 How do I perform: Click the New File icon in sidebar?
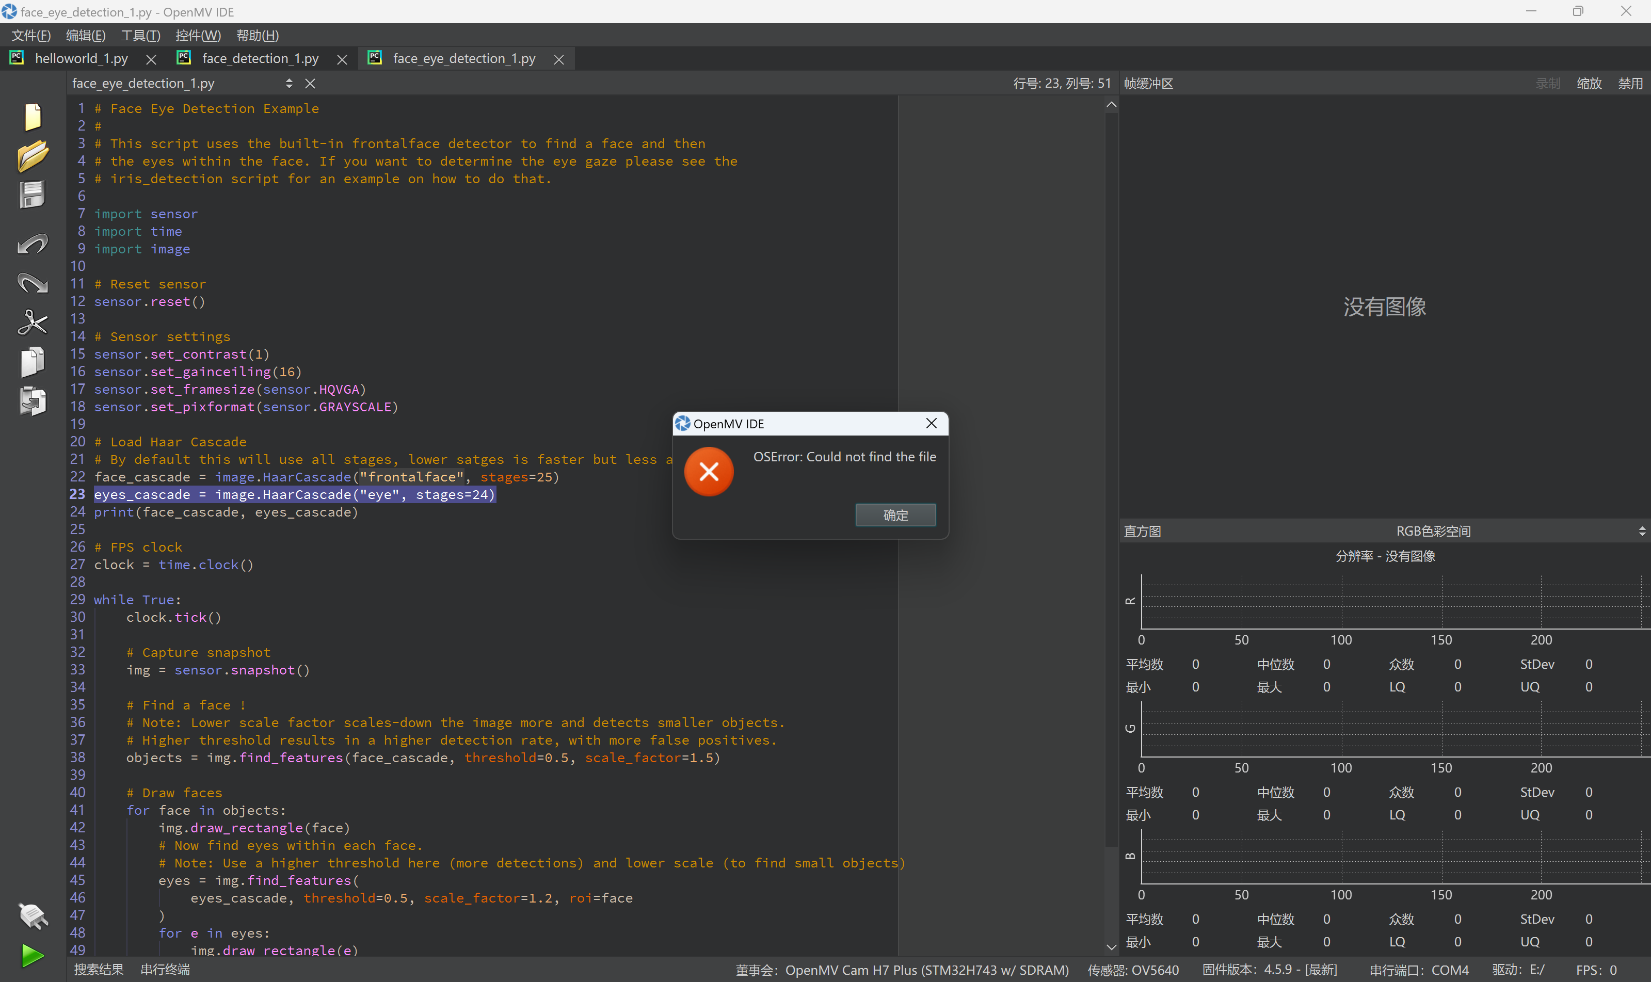pos(33,117)
